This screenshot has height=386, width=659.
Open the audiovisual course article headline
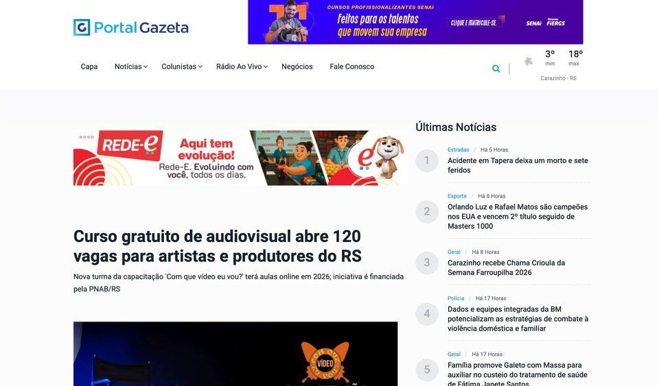[218, 246]
